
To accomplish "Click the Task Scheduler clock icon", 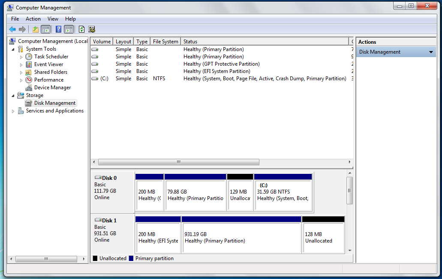I will (x=29, y=57).
